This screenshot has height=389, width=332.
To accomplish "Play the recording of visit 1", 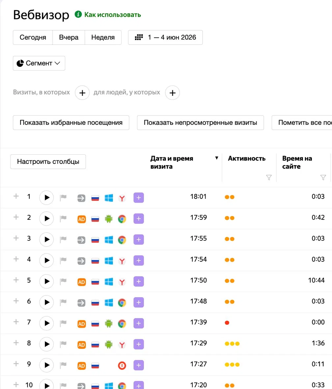I will point(46,197).
